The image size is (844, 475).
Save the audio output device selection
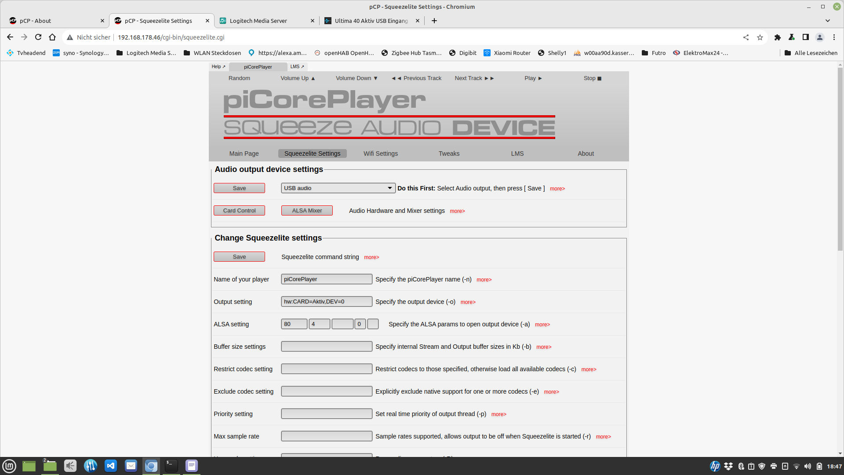tap(239, 188)
